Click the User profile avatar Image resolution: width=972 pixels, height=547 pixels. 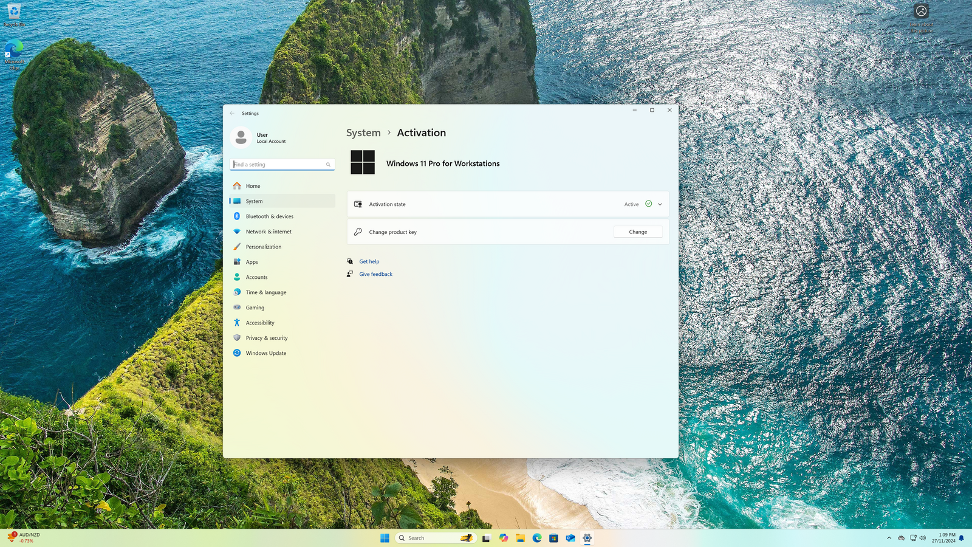point(241,137)
